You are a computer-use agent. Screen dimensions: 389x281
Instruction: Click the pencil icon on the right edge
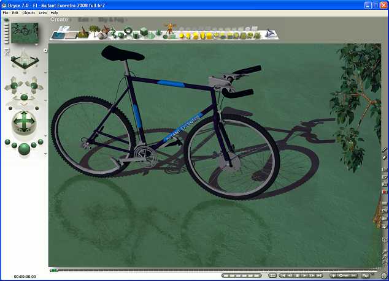pyautogui.click(x=384, y=150)
